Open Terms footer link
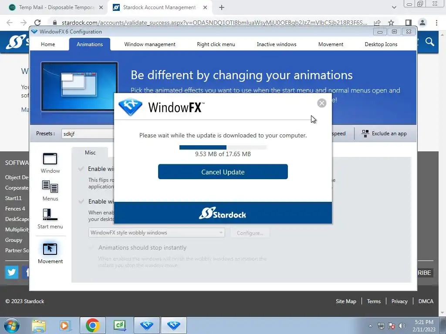The width and height of the screenshot is (446, 334). [374, 301]
